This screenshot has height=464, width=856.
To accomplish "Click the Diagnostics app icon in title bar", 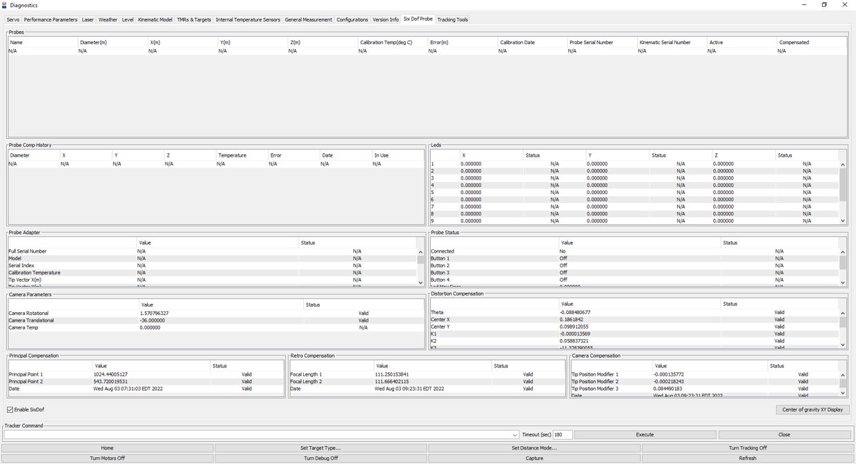I will pos(5,5).
